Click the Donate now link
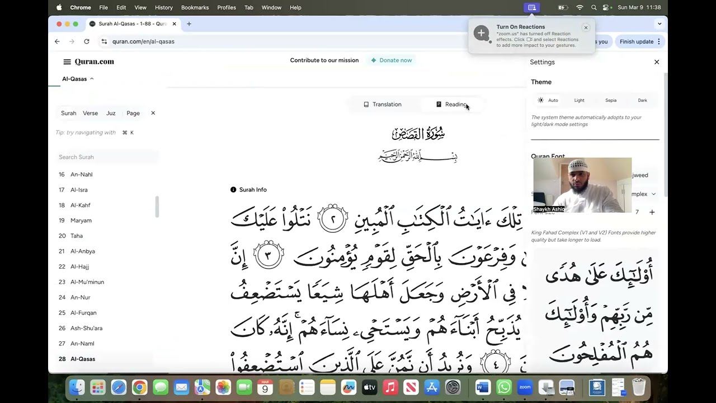This screenshot has width=716, height=403. 392,60
